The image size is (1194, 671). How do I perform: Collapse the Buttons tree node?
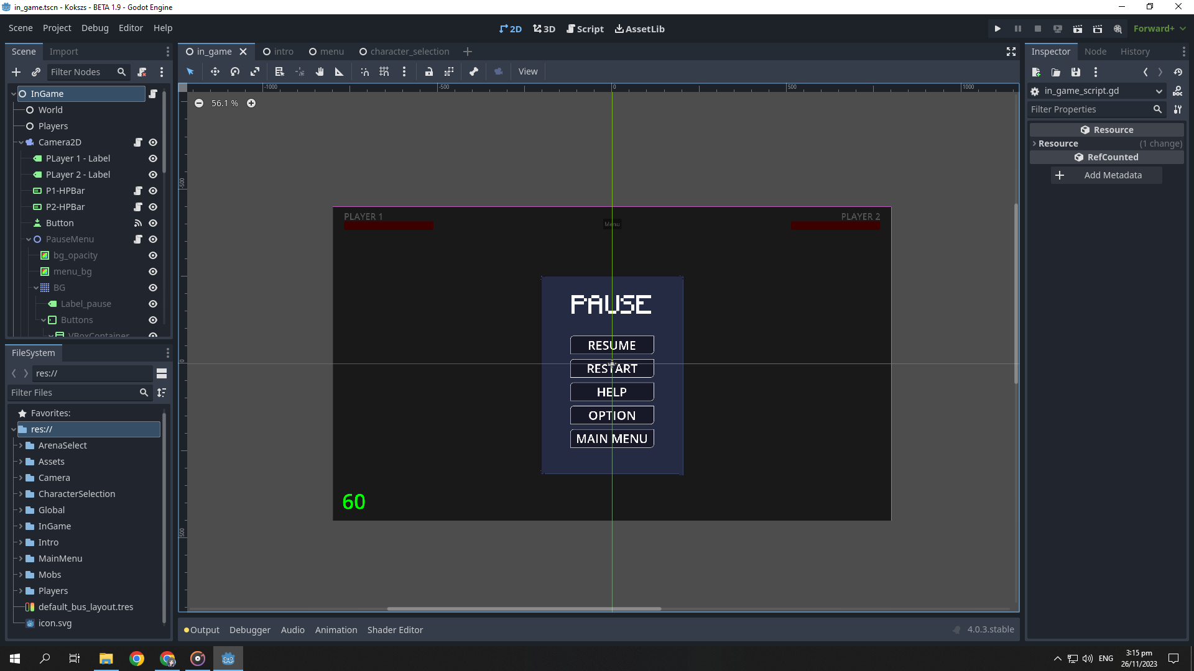pos(44,320)
